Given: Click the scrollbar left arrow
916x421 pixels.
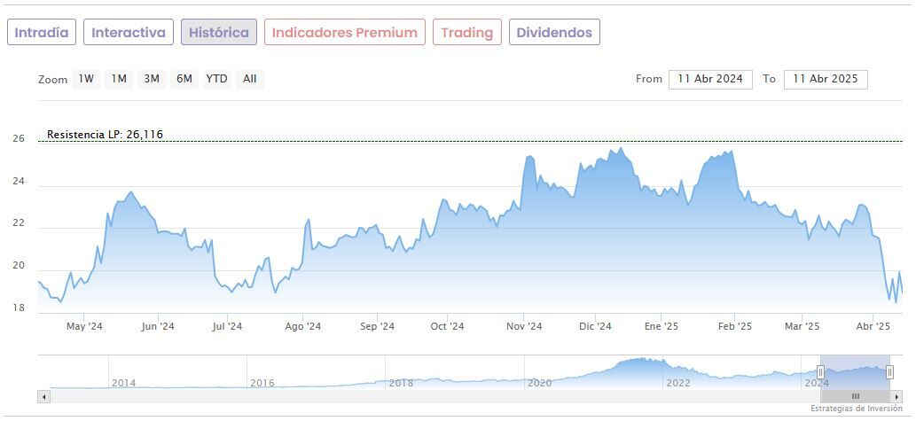Looking at the screenshot, I should coord(44,396).
